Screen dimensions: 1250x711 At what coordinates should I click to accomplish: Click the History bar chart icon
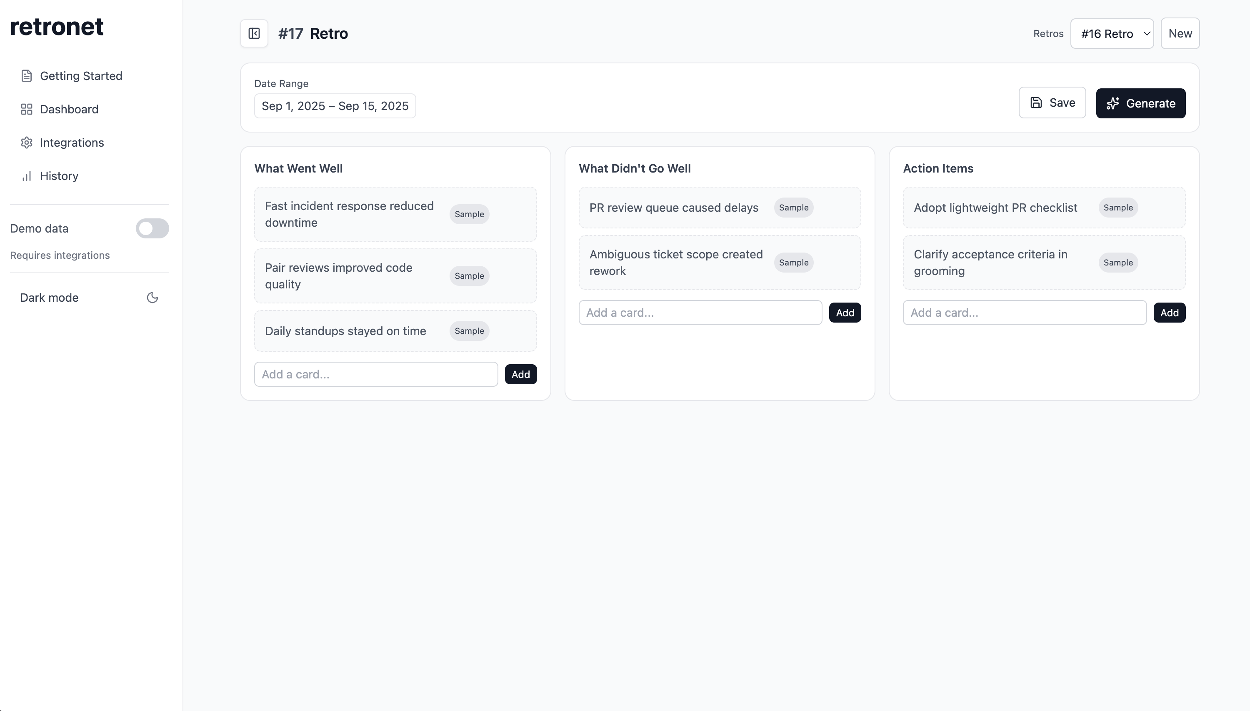pyautogui.click(x=26, y=176)
